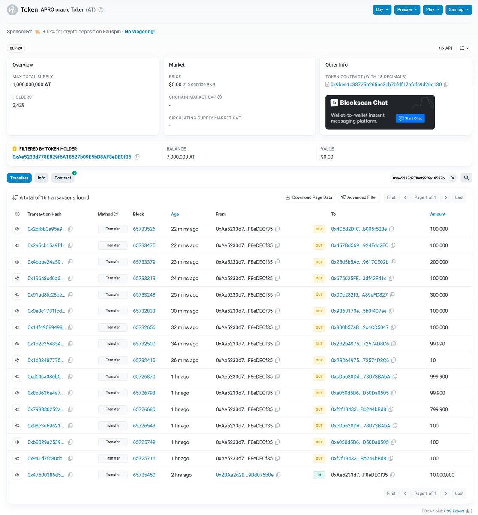Copy the token contract address

[x=446, y=85]
